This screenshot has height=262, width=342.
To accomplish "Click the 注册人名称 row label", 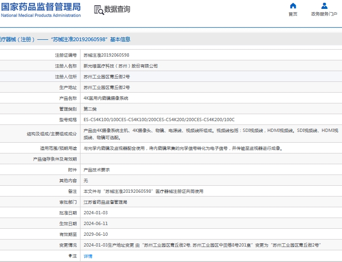I will [66, 66].
